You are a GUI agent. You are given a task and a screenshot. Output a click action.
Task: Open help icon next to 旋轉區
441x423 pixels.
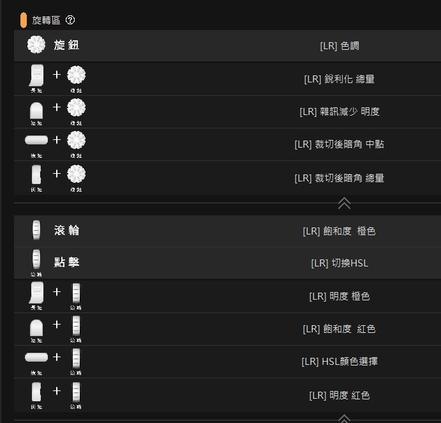pyautogui.click(x=70, y=20)
